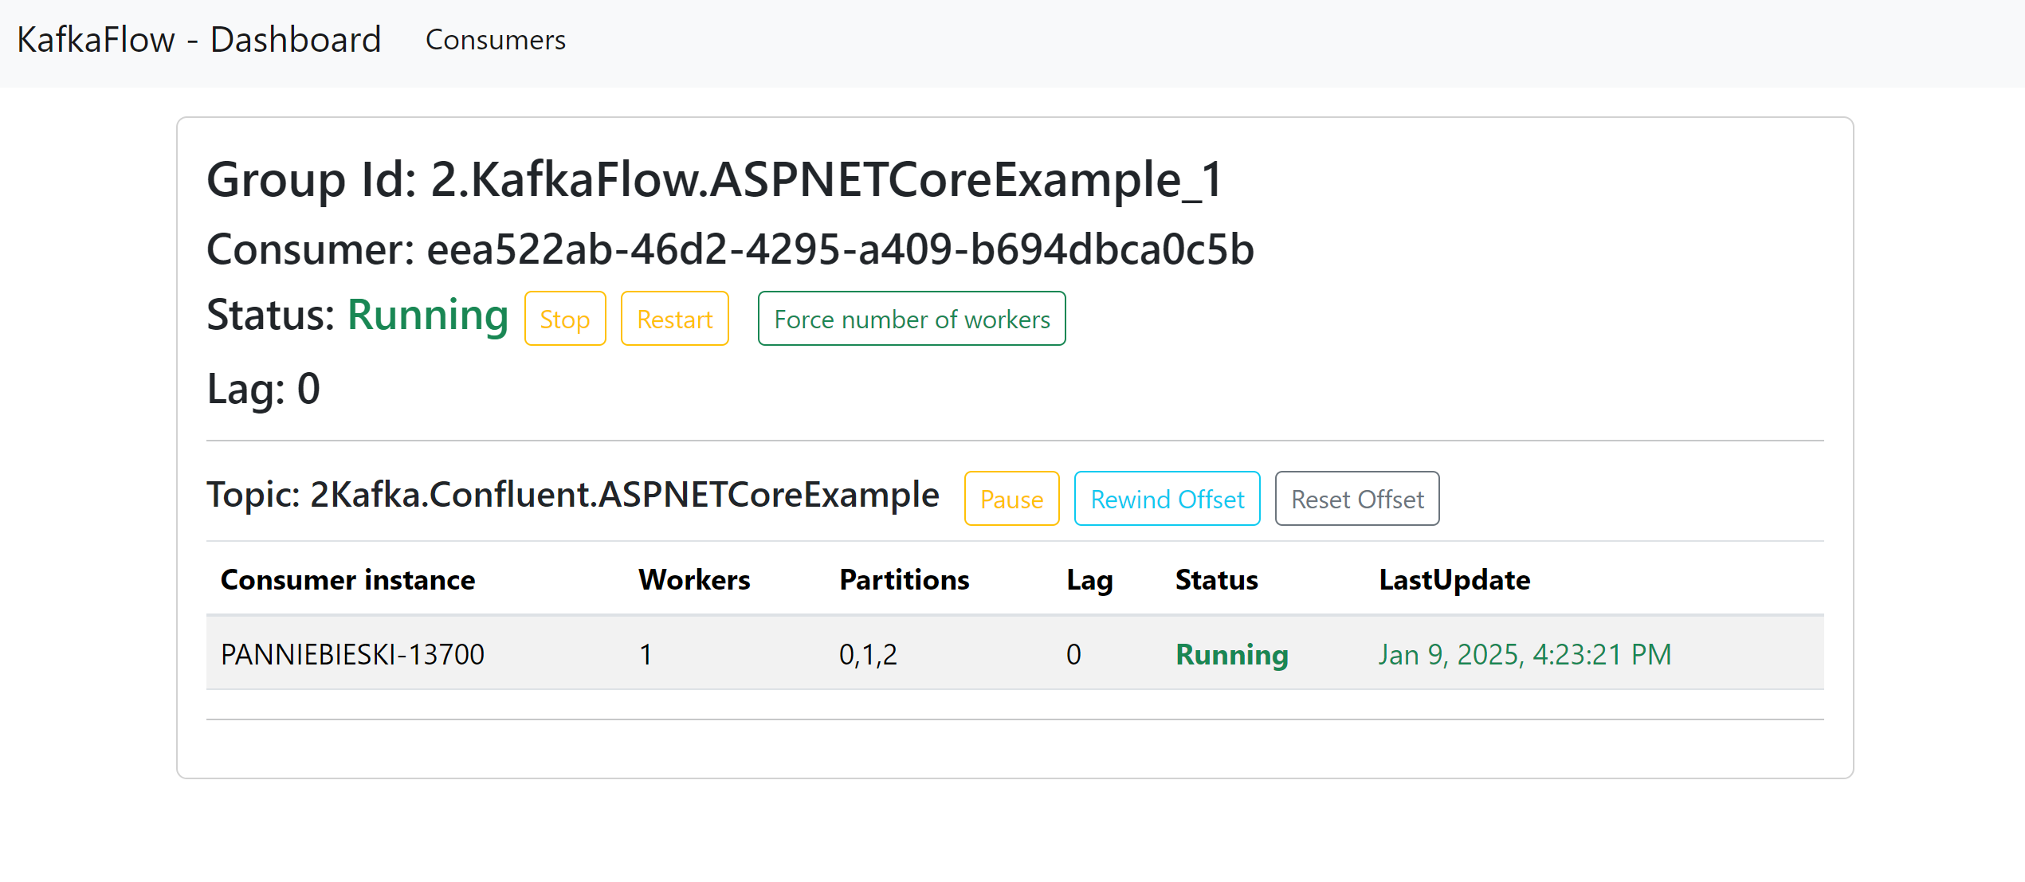Click the LastUpdate column header
2025x882 pixels.
[1454, 579]
